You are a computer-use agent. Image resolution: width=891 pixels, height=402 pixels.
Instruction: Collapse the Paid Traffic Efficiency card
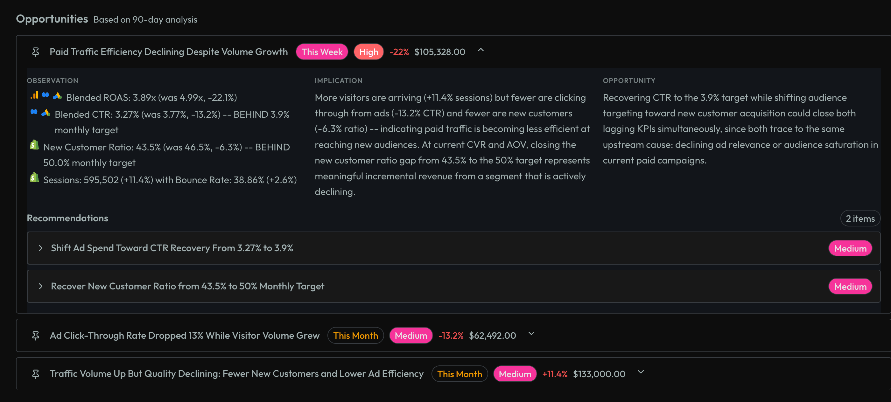click(481, 51)
